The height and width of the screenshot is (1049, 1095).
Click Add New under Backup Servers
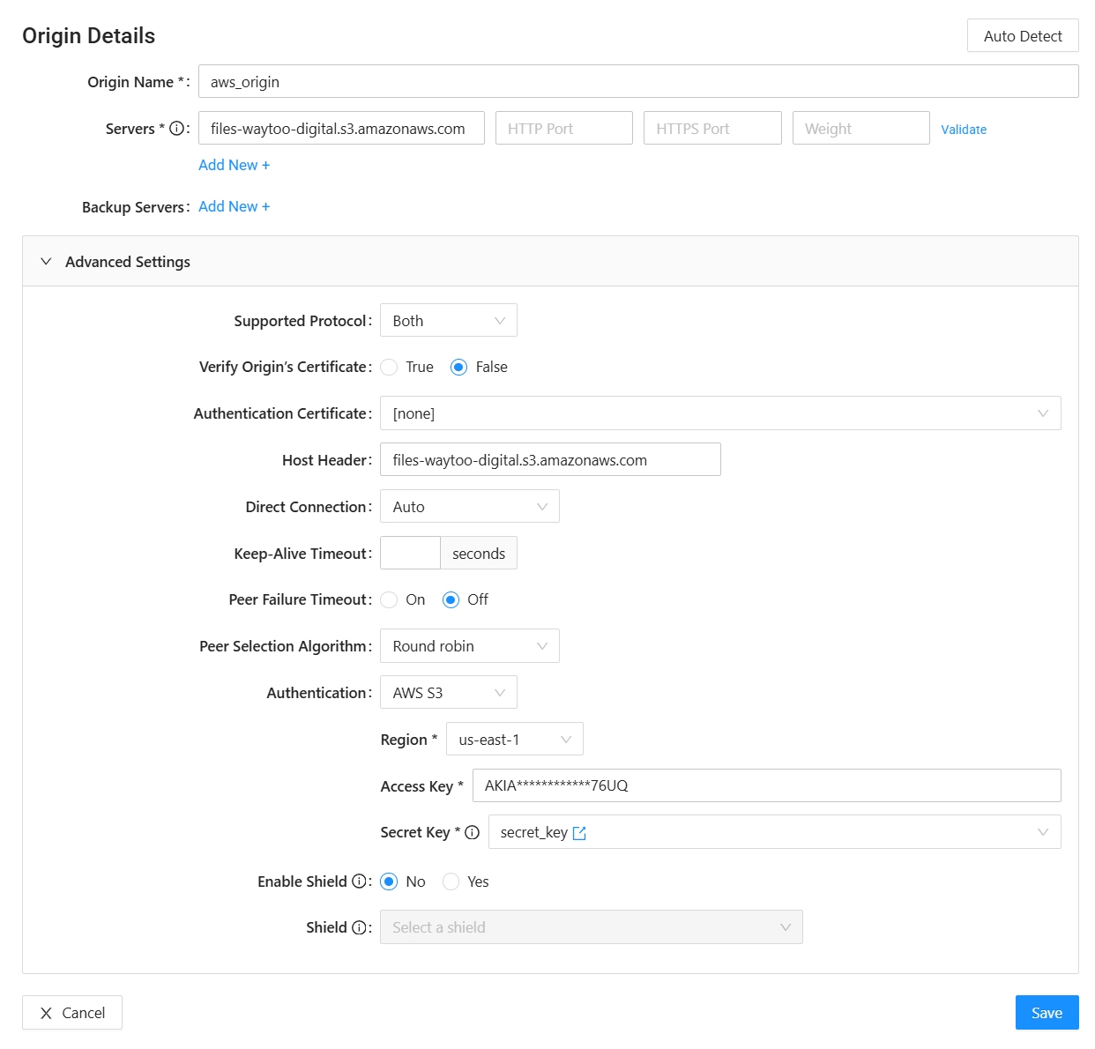(235, 206)
